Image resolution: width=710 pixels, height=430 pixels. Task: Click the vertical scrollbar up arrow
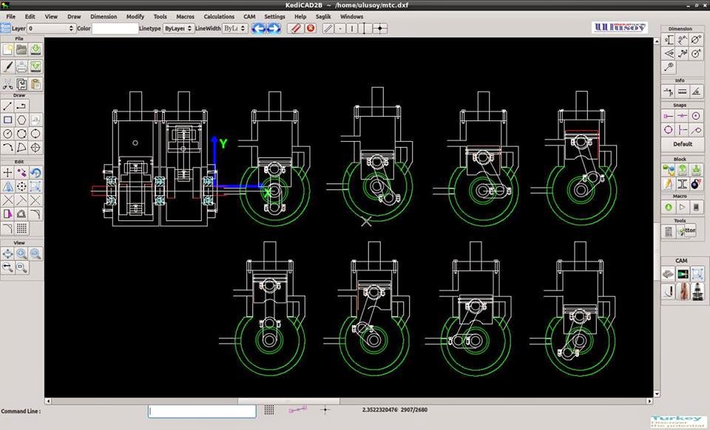point(657,41)
